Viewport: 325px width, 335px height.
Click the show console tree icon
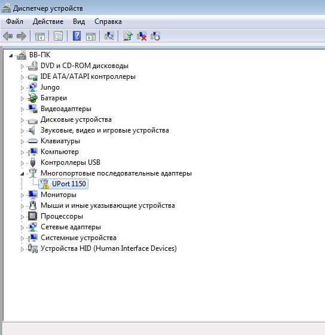click(x=40, y=36)
